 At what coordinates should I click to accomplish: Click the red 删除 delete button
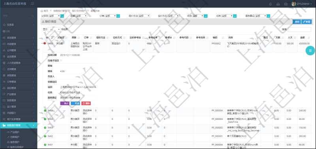pos(86,103)
